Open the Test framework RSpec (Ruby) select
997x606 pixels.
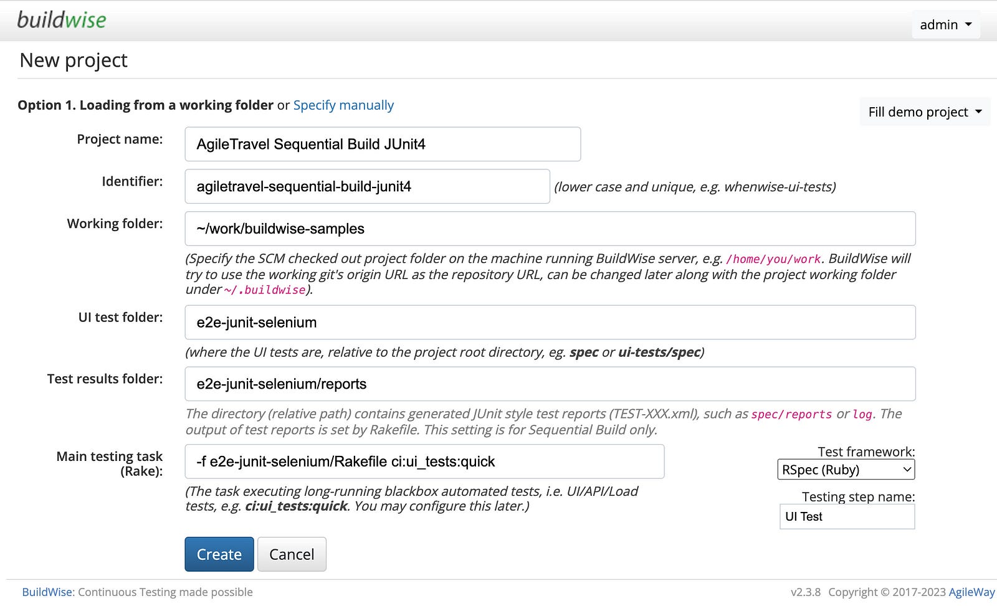tap(846, 470)
